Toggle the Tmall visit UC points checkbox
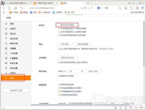Viewport: 146px width, 110px height. point(59,32)
